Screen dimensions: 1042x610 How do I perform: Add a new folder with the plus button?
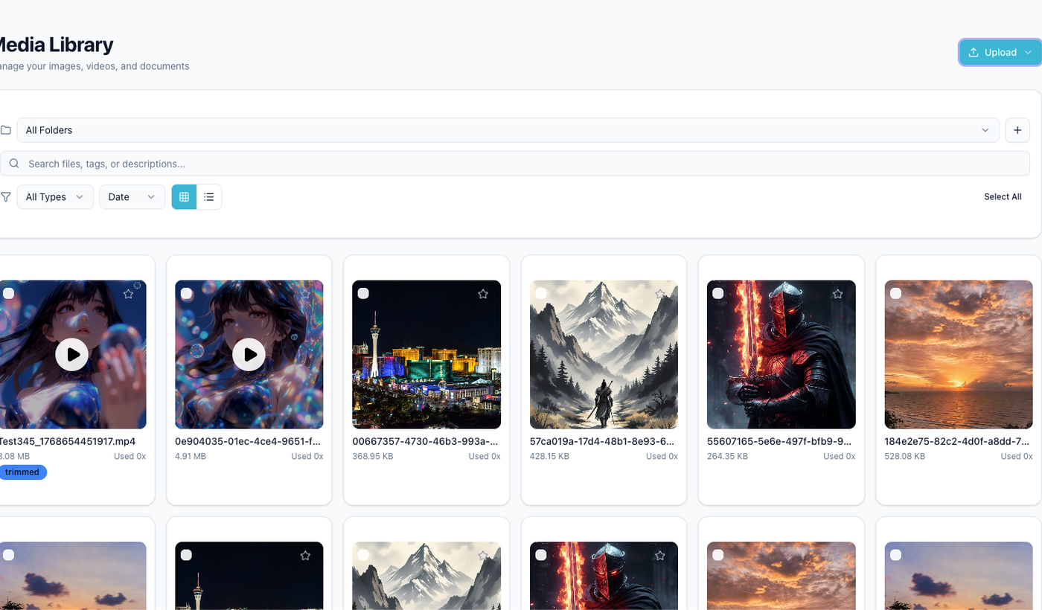tap(1017, 130)
